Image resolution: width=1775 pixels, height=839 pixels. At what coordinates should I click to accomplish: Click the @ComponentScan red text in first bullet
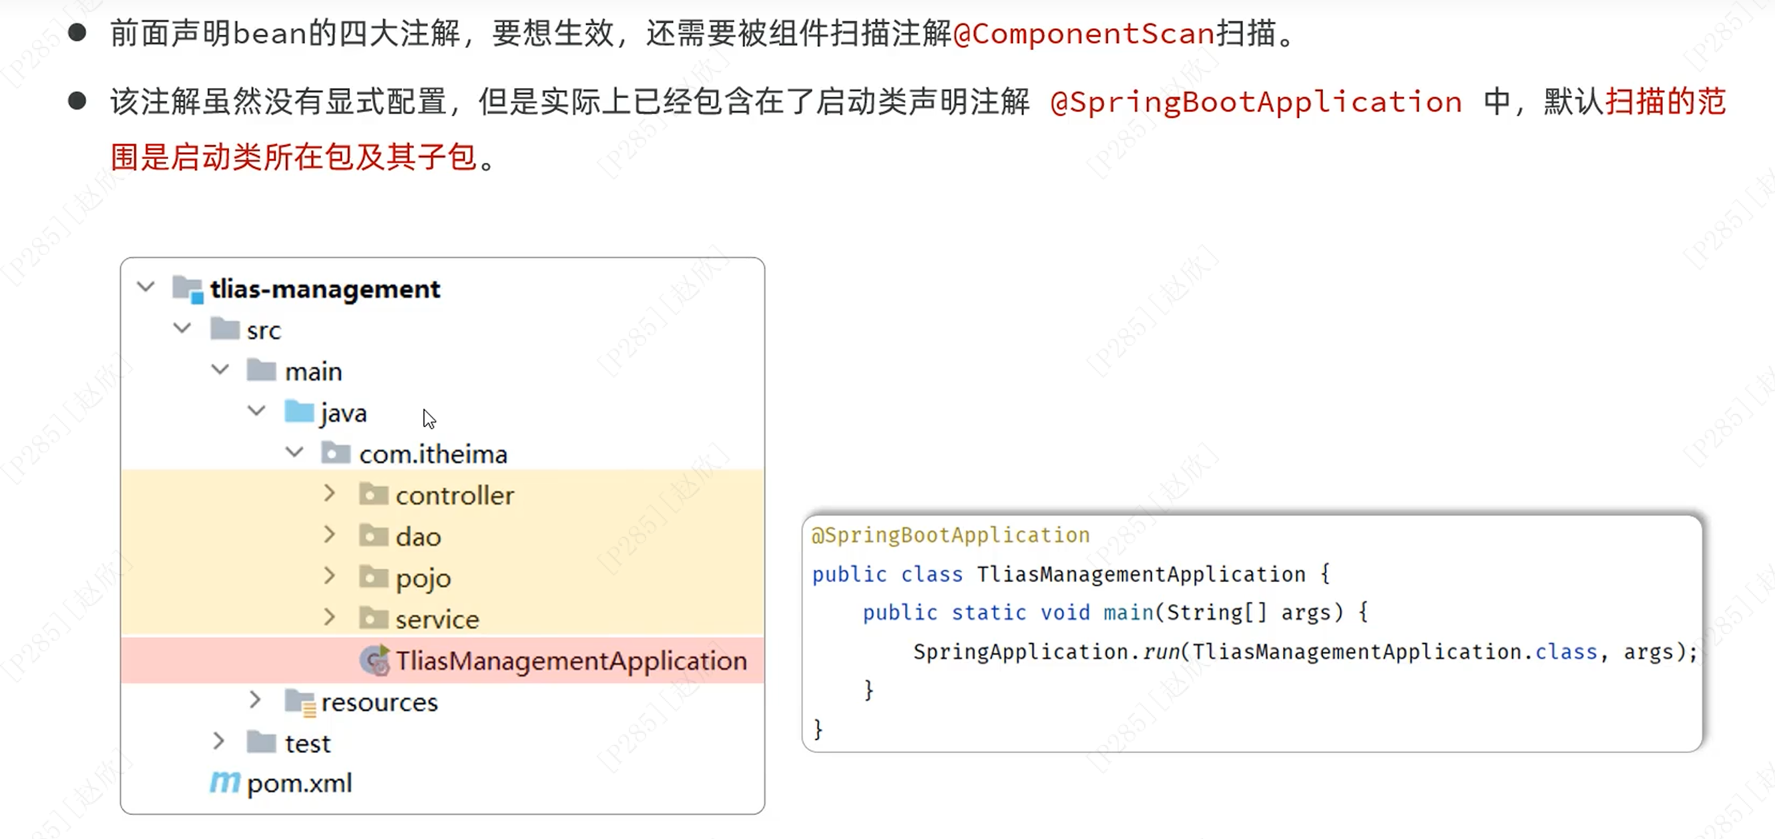pos(1083,34)
